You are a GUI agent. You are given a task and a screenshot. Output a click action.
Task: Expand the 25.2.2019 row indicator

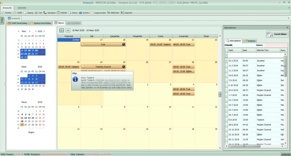click(226, 61)
